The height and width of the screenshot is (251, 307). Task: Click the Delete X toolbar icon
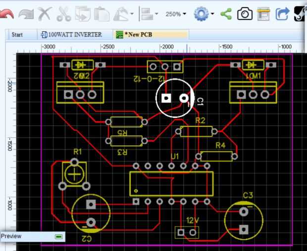pyautogui.click(x=45, y=14)
